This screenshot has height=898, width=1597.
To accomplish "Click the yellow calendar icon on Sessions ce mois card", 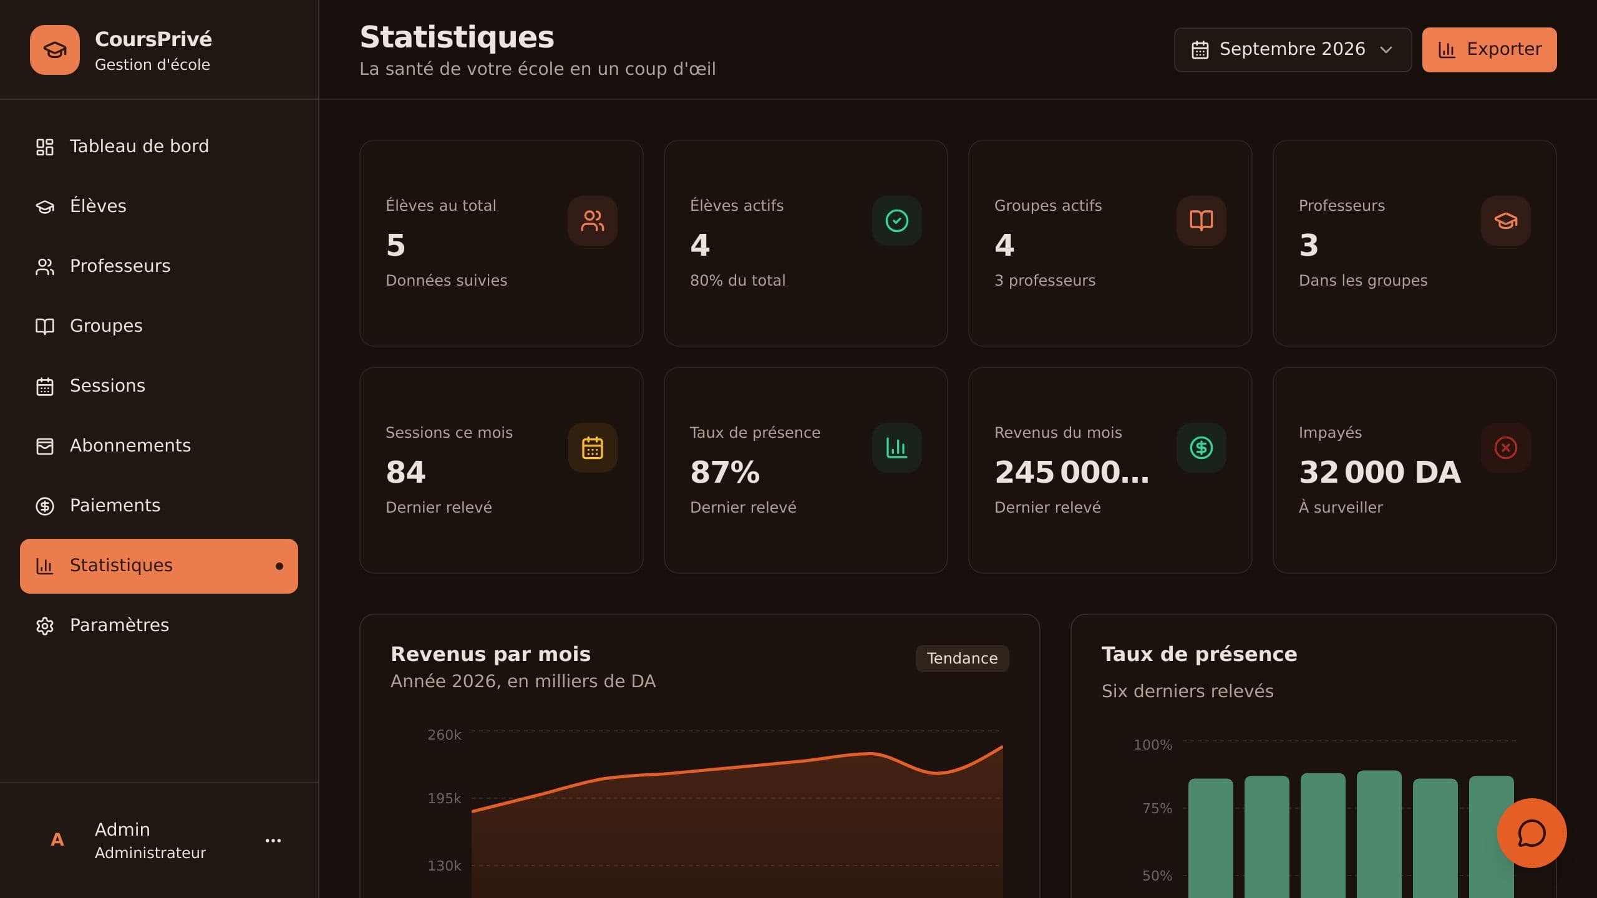I will [592, 448].
